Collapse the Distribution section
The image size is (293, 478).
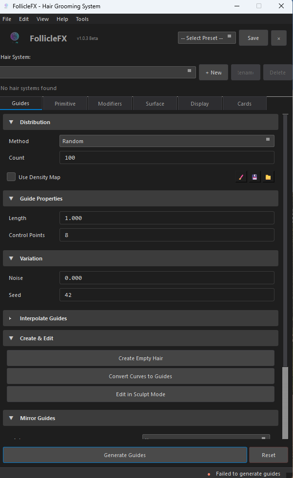click(x=140, y=122)
